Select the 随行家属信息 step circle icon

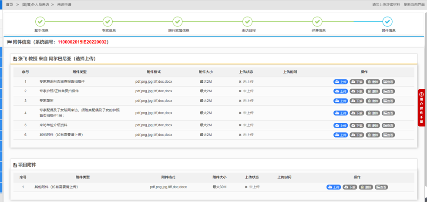coord(177,21)
